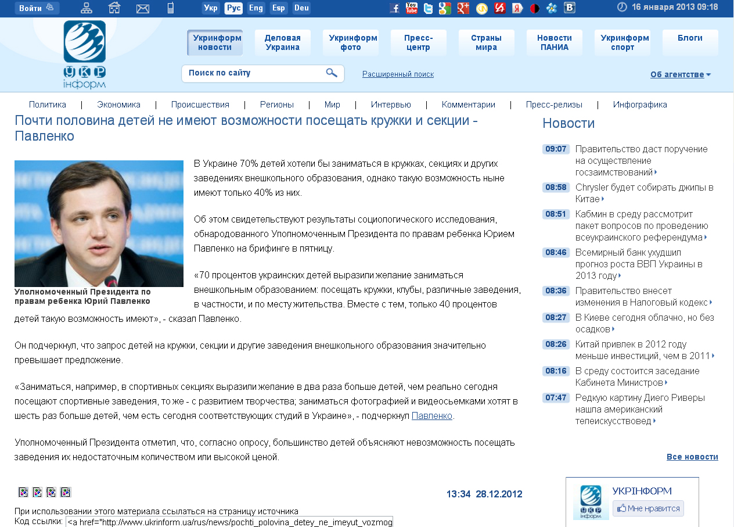The height and width of the screenshot is (527, 734).
Task: Click the article headline about кружки и секции
Action: (x=246, y=129)
